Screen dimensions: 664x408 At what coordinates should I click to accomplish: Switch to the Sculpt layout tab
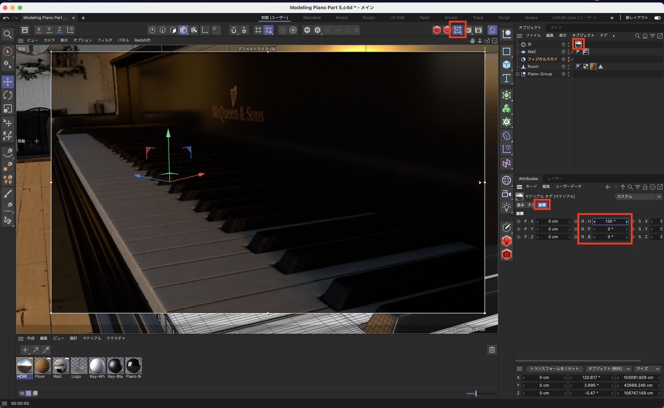[x=369, y=18]
